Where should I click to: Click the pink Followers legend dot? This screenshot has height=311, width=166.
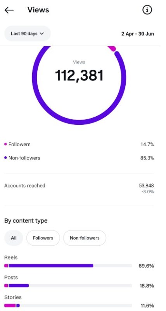tap(5, 144)
